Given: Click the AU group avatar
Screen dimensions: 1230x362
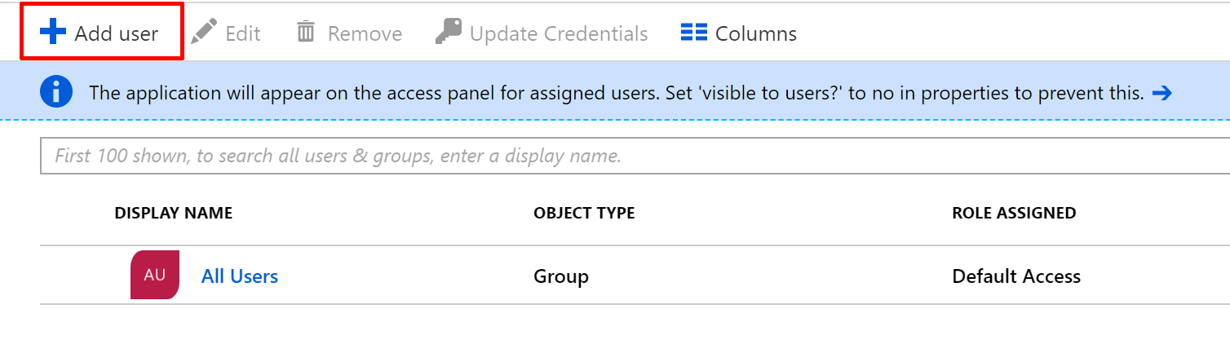Looking at the screenshot, I should pyautogui.click(x=154, y=276).
